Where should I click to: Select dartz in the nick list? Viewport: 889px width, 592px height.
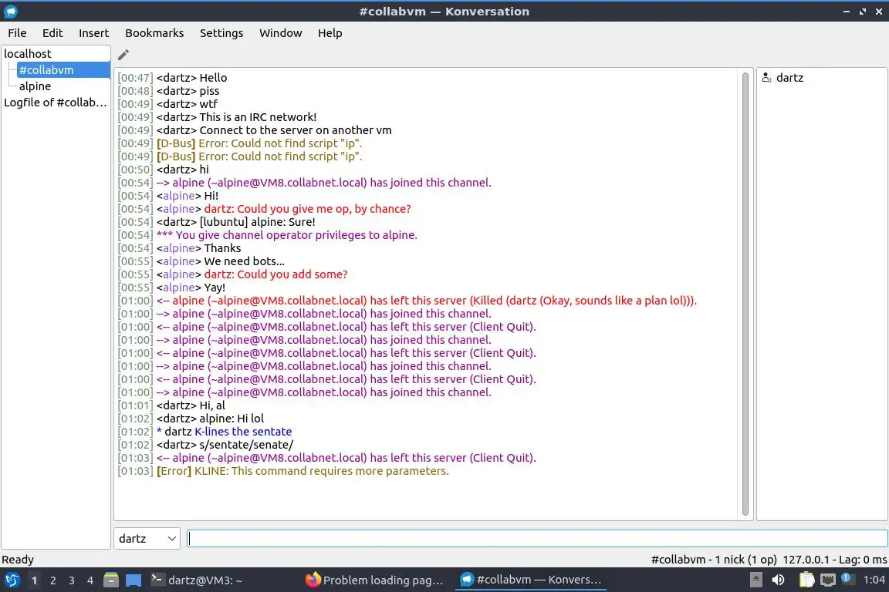pos(789,78)
